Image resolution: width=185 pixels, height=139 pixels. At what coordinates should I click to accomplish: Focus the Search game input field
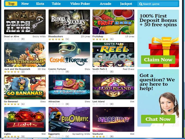(158, 4)
